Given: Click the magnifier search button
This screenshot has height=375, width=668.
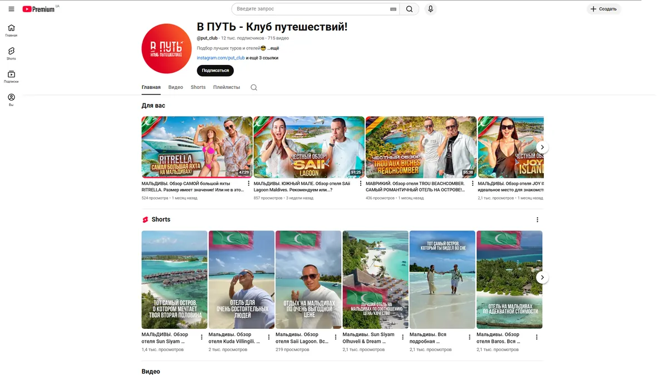Looking at the screenshot, I should tap(410, 9).
